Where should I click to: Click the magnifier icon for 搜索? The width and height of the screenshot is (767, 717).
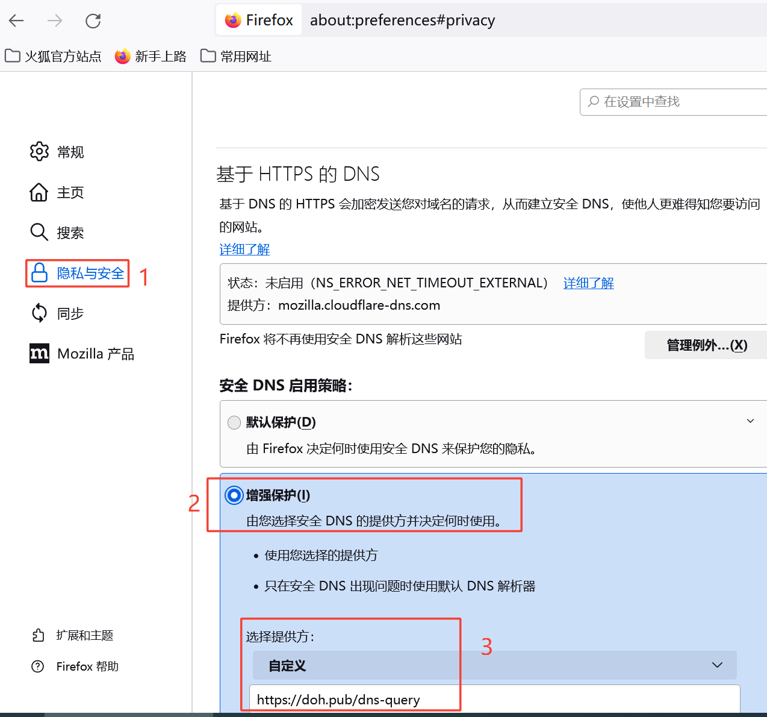[39, 232]
